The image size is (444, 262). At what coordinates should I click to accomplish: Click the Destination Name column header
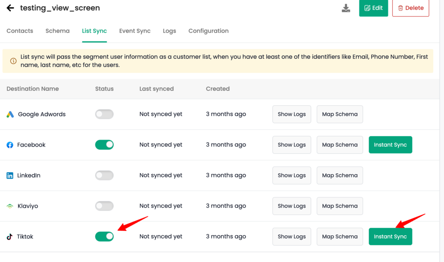33,89
